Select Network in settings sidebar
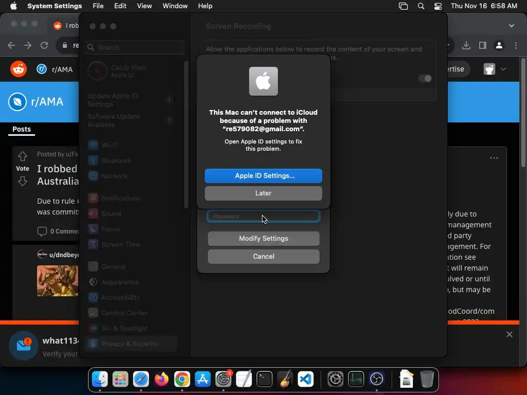 pos(130,176)
